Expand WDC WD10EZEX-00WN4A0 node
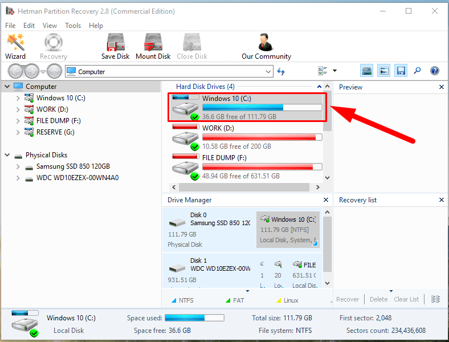The height and width of the screenshot is (342, 449). pos(18,178)
